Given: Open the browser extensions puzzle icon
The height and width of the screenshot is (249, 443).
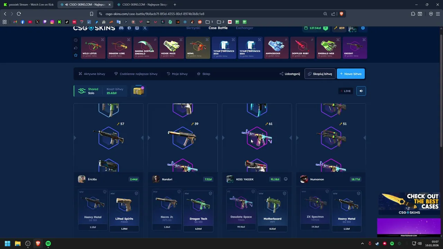Looking at the screenshot, I should click(x=413, y=14).
